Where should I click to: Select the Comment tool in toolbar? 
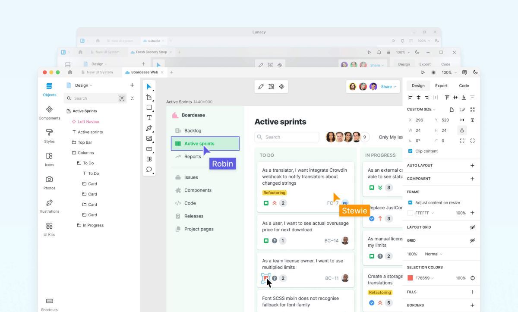pos(149,170)
